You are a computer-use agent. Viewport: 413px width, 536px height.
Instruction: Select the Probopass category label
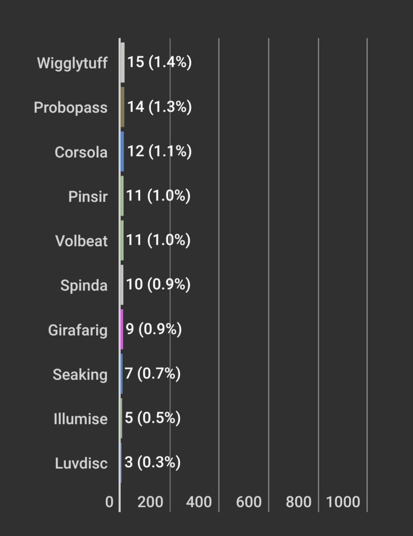(71, 108)
